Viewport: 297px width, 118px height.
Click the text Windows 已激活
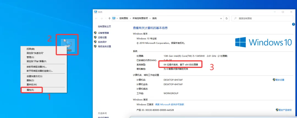tap(145, 104)
